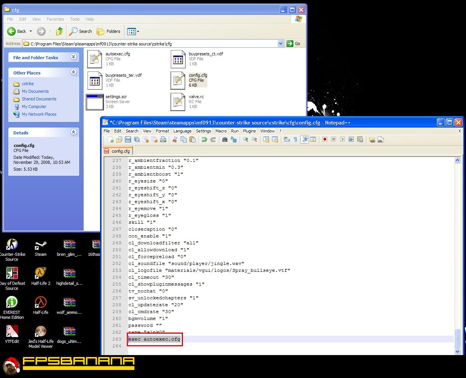The width and height of the screenshot is (466, 378).
Task: Start macro recording with the red record icon
Action: click(325, 140)
